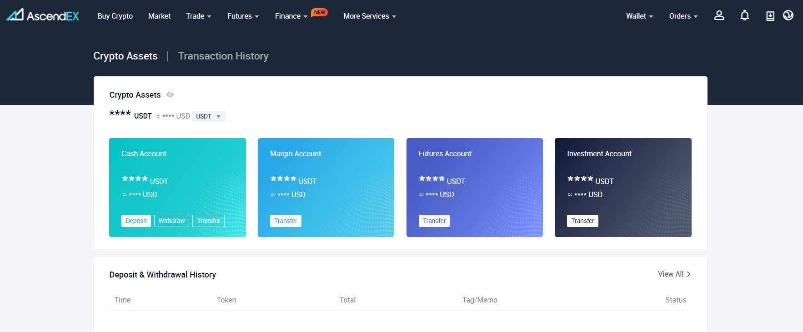Expand the Finance menu
The height and width of the screenshot is (332, 803).
point(291,16)
